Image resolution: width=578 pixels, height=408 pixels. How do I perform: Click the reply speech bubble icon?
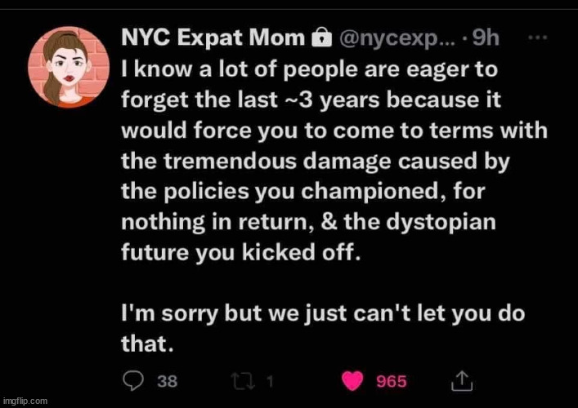[133, 381]
